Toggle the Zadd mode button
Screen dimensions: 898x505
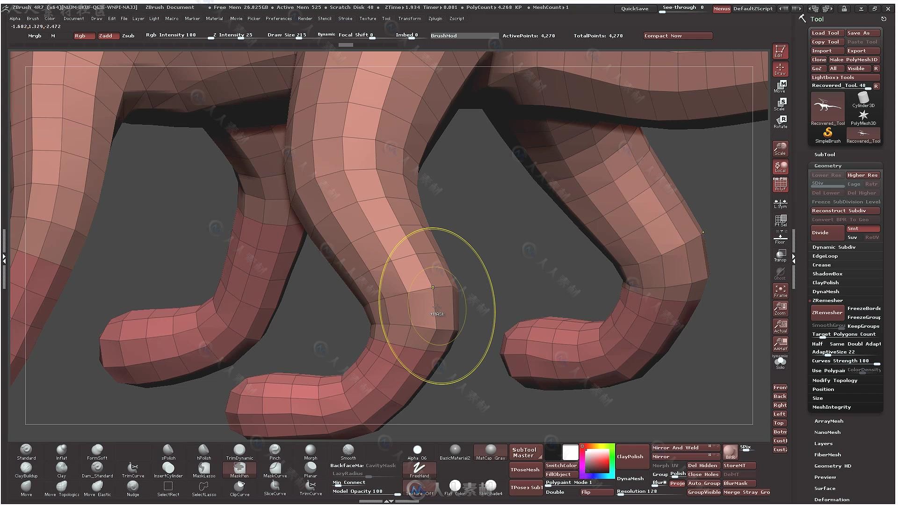(x=109, y=36)
